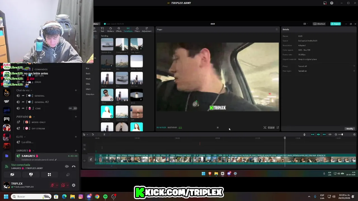Image resolution: width=358 pixels, height=201 pixels.
Task: Select the Mask transition category
Action: click(x=88, y=79)
